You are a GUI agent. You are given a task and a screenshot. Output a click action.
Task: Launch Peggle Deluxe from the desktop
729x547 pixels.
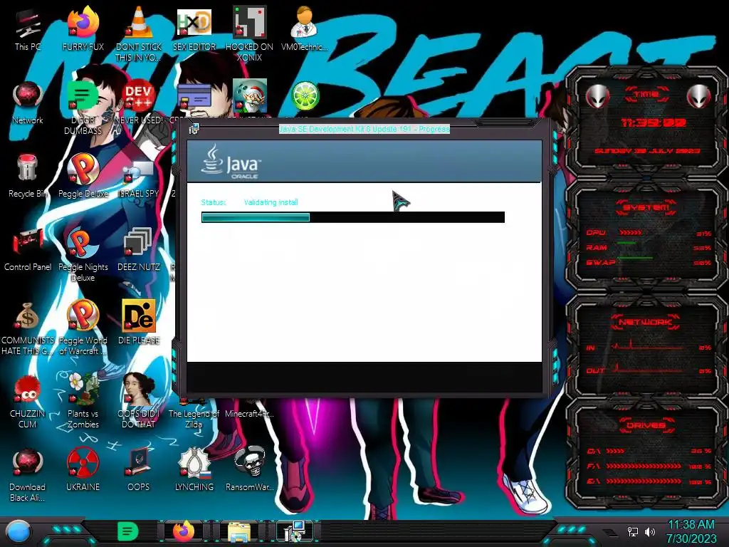pos(83,168)
